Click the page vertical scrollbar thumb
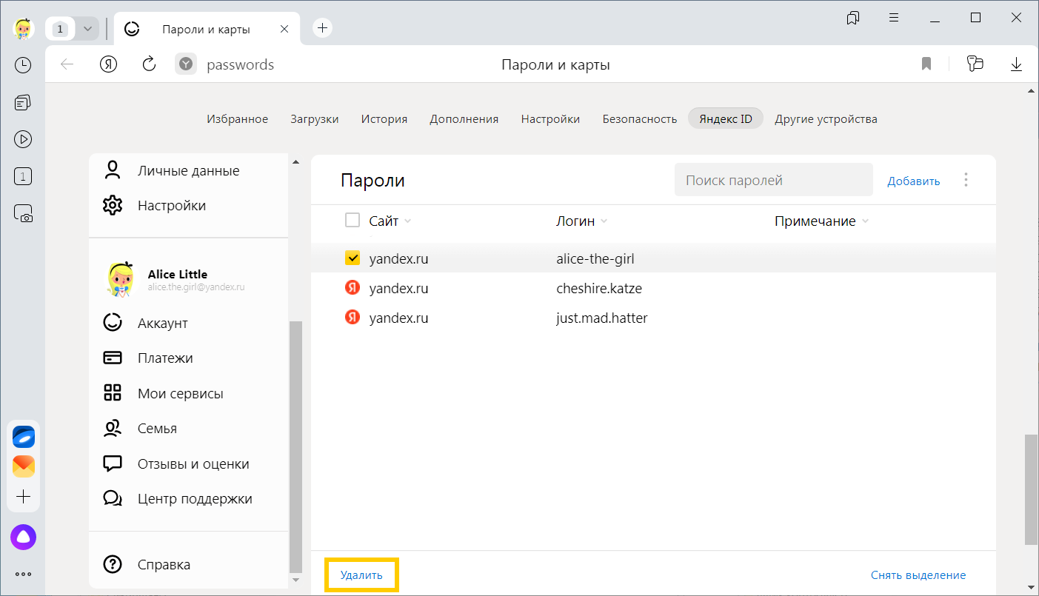The image size is (1039, 596). tap(1030, 490)
